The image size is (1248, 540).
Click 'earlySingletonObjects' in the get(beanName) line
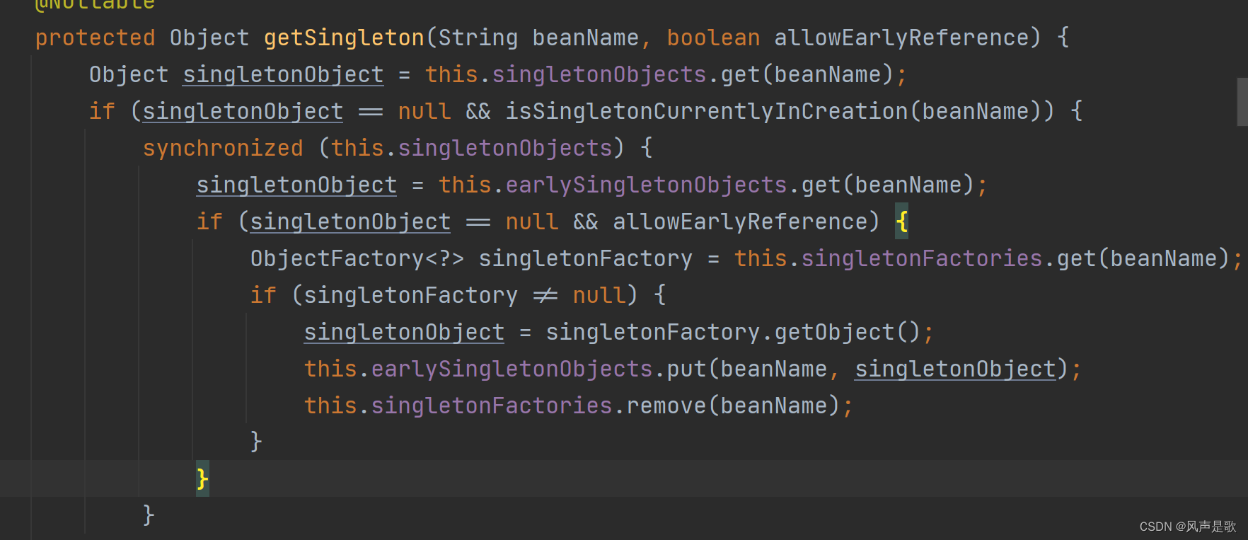point(646,185)
